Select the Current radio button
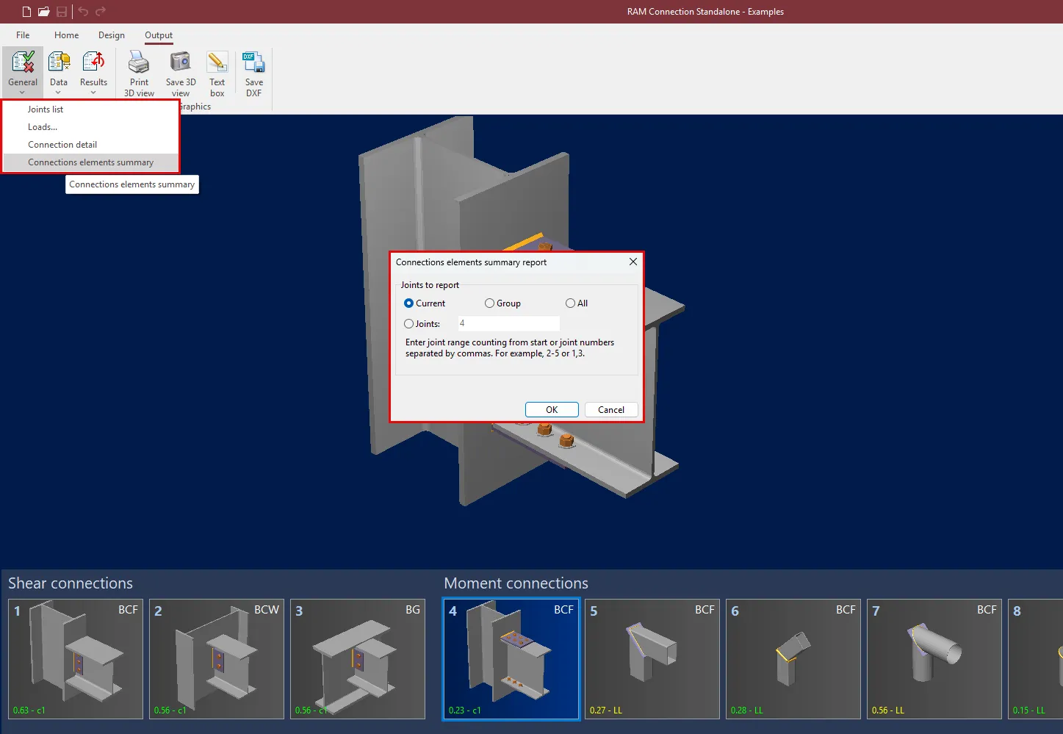 (x=408, y=303)
